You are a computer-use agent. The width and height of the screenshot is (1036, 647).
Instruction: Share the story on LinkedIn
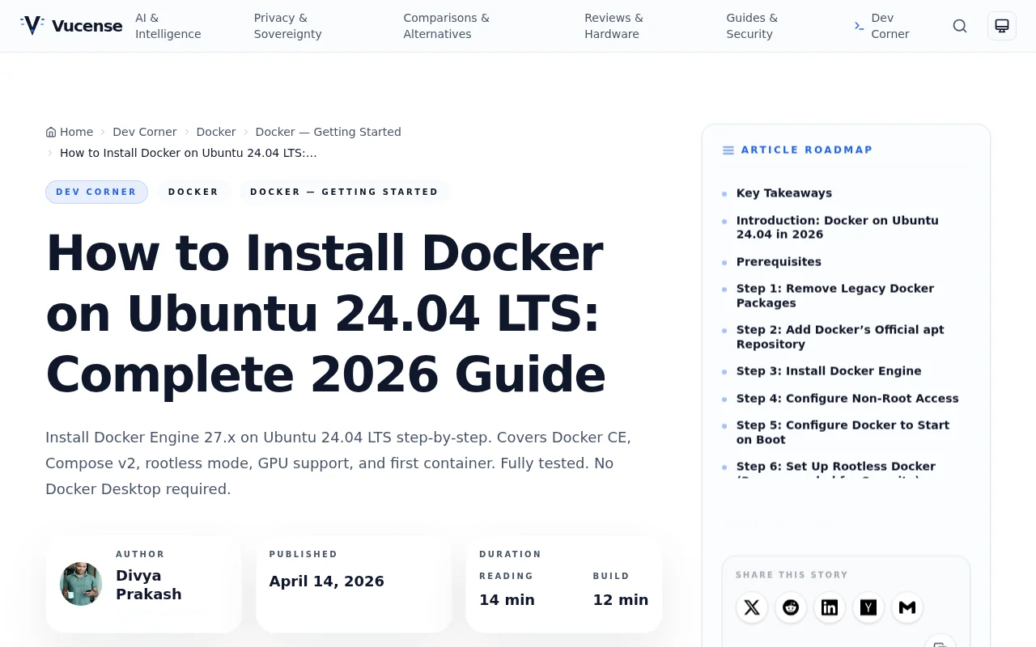(x=830, y=607)
